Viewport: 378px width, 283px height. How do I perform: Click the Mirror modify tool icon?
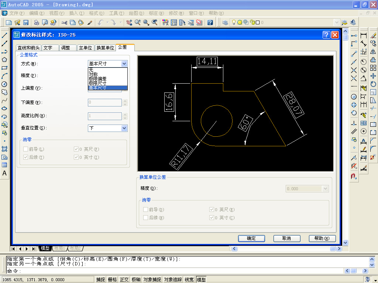pyautogui.click(x=373, y=52)
